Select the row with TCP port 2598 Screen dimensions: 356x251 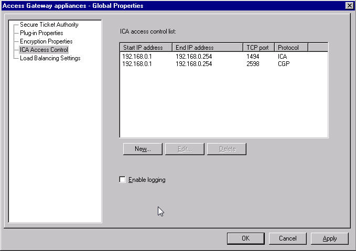coord(224,64)
